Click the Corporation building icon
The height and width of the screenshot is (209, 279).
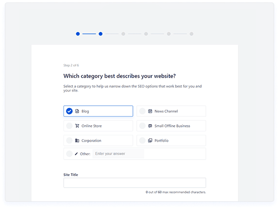(77, 141)
